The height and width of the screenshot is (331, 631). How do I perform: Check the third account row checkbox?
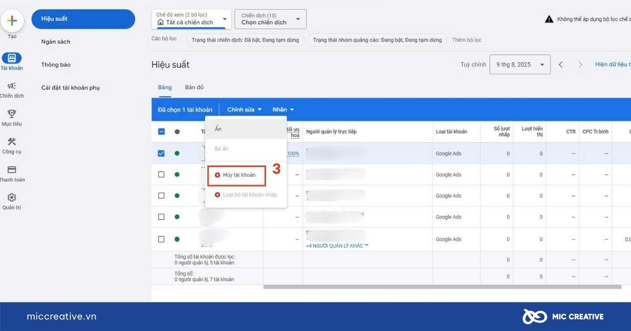click(161, 195)
